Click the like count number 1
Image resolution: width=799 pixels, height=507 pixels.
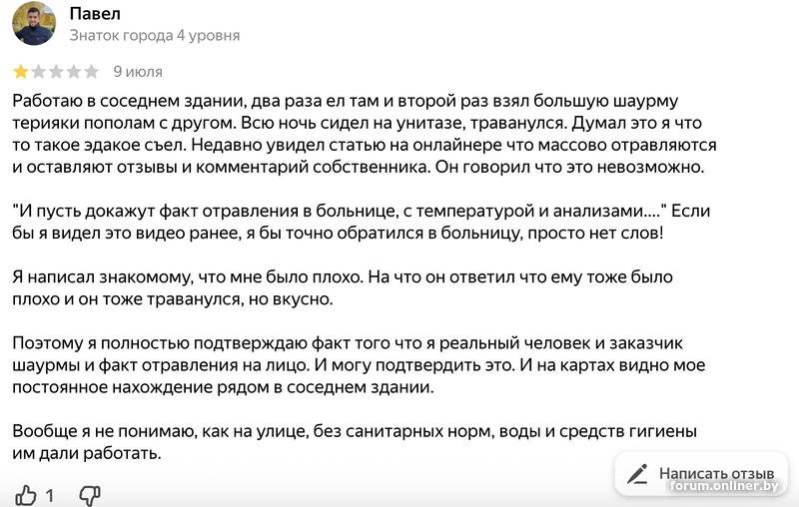[50, 494]
